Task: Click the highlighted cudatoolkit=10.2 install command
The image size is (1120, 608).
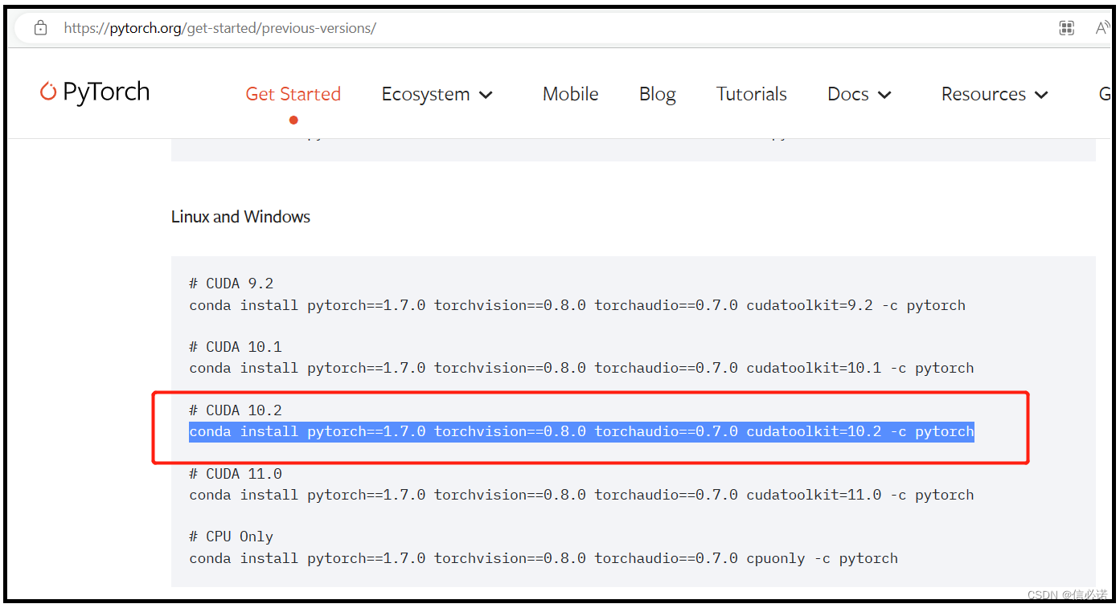Action: [581, 431]
